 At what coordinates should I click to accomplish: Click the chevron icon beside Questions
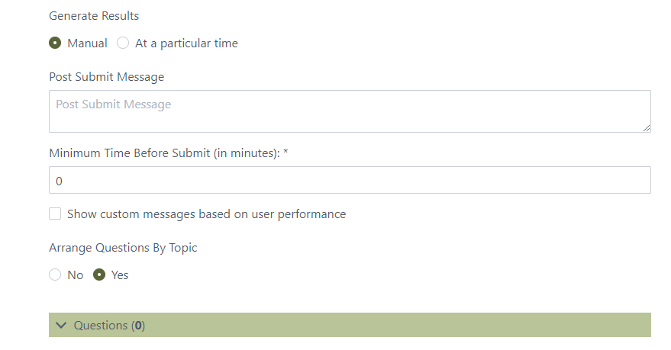62,326
